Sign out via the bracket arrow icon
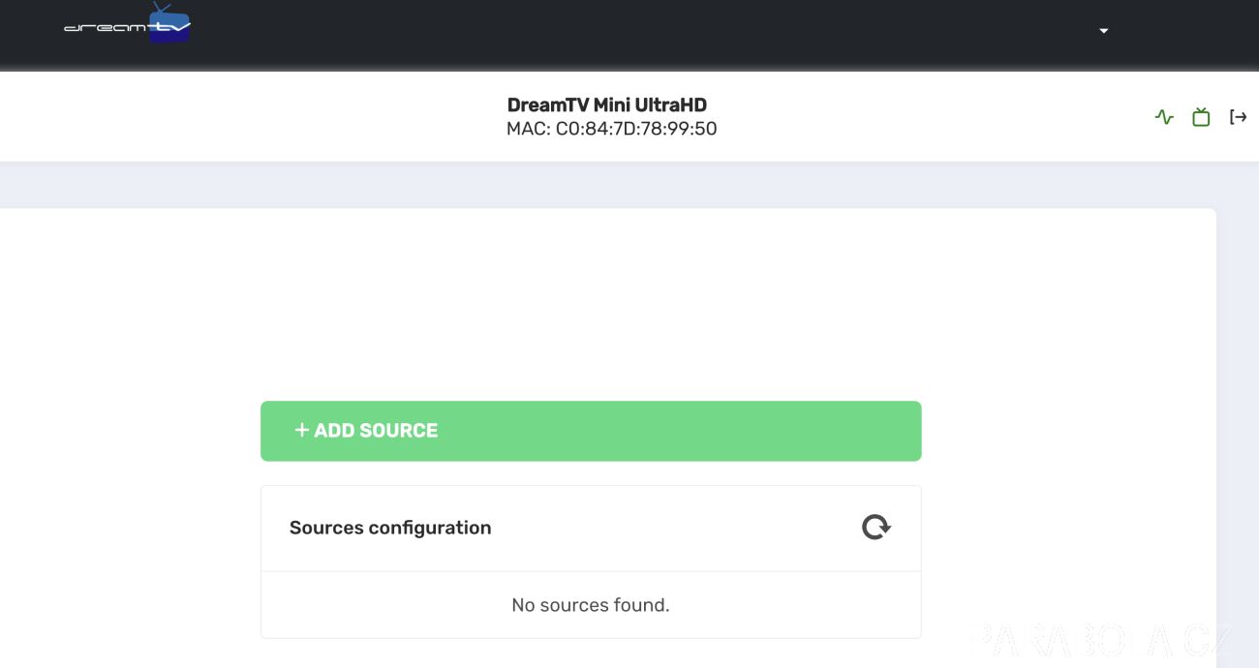1259x668 pixels. tap(1238, 117)
